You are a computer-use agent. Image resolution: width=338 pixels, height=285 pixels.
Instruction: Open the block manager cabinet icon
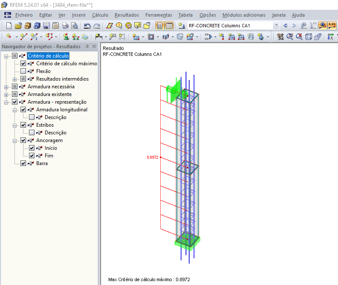(37, 26)
